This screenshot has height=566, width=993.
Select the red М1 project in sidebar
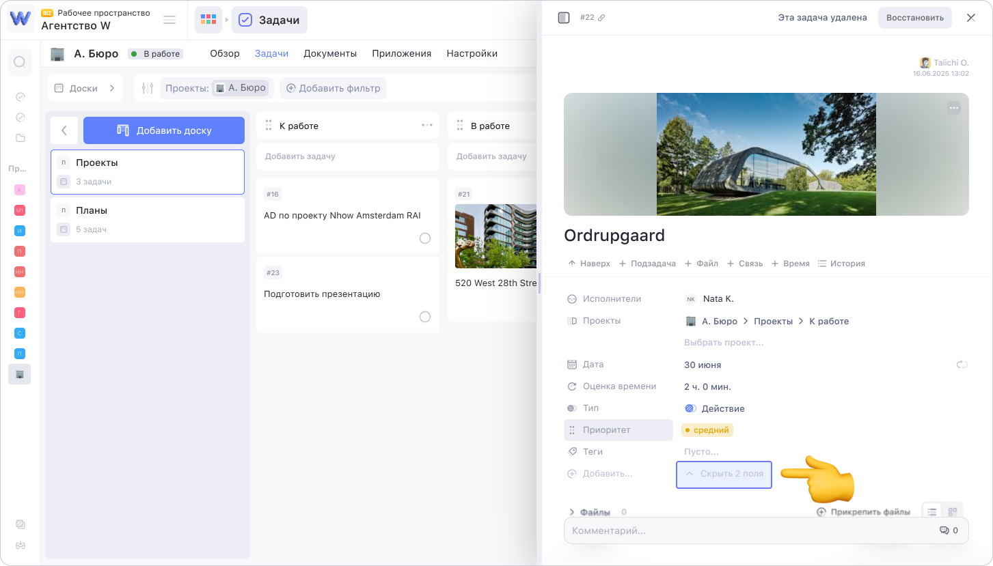20,210
